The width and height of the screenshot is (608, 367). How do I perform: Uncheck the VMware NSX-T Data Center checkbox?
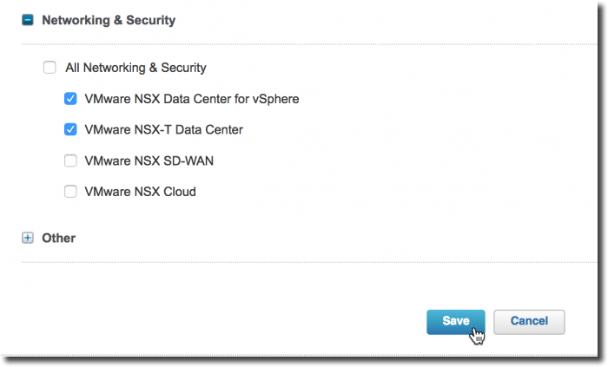pyautogui.click(x=70, y=129)
